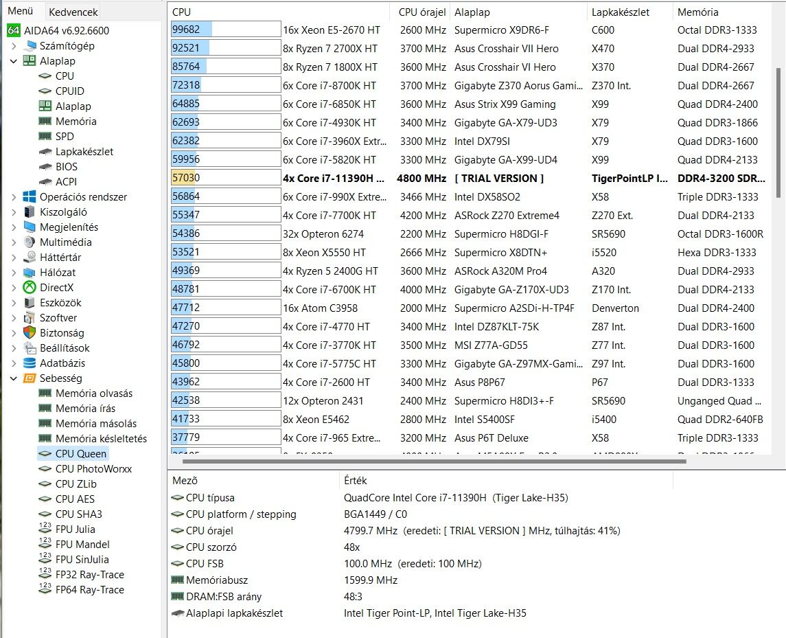Click the Szoftver software icon

30,317
